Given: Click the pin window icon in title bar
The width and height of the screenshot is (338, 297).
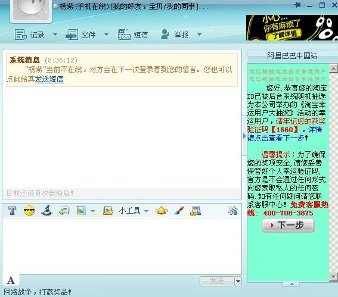Looking at the screenshot, I should (297, 5).
